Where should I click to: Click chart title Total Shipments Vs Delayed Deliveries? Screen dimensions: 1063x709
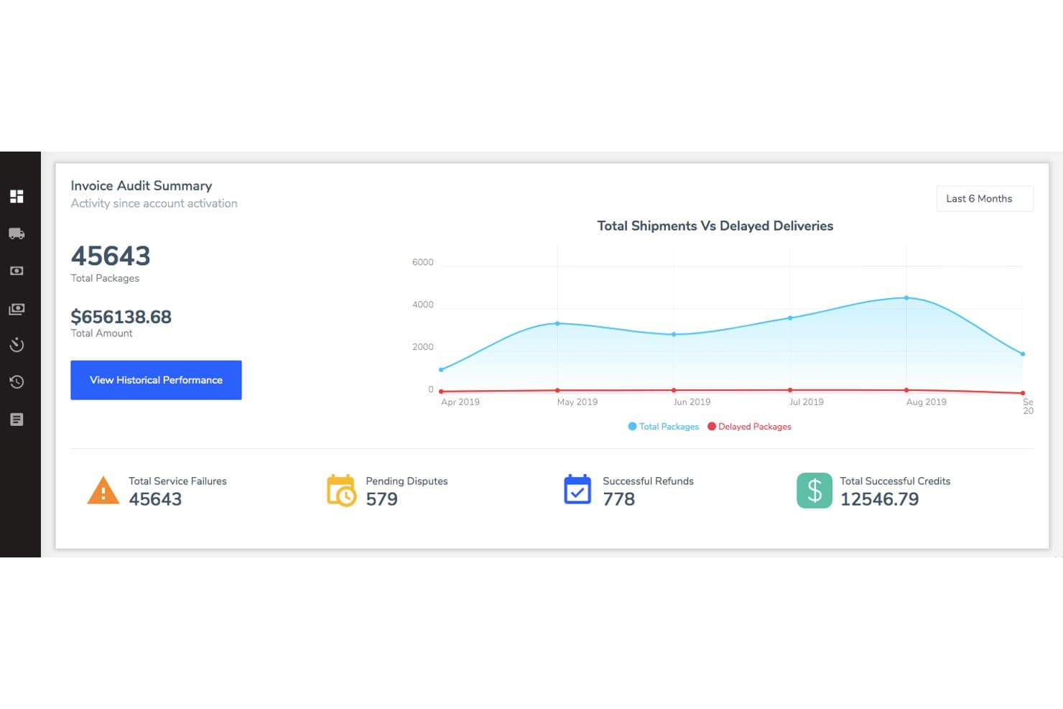[x=715, y=226]
